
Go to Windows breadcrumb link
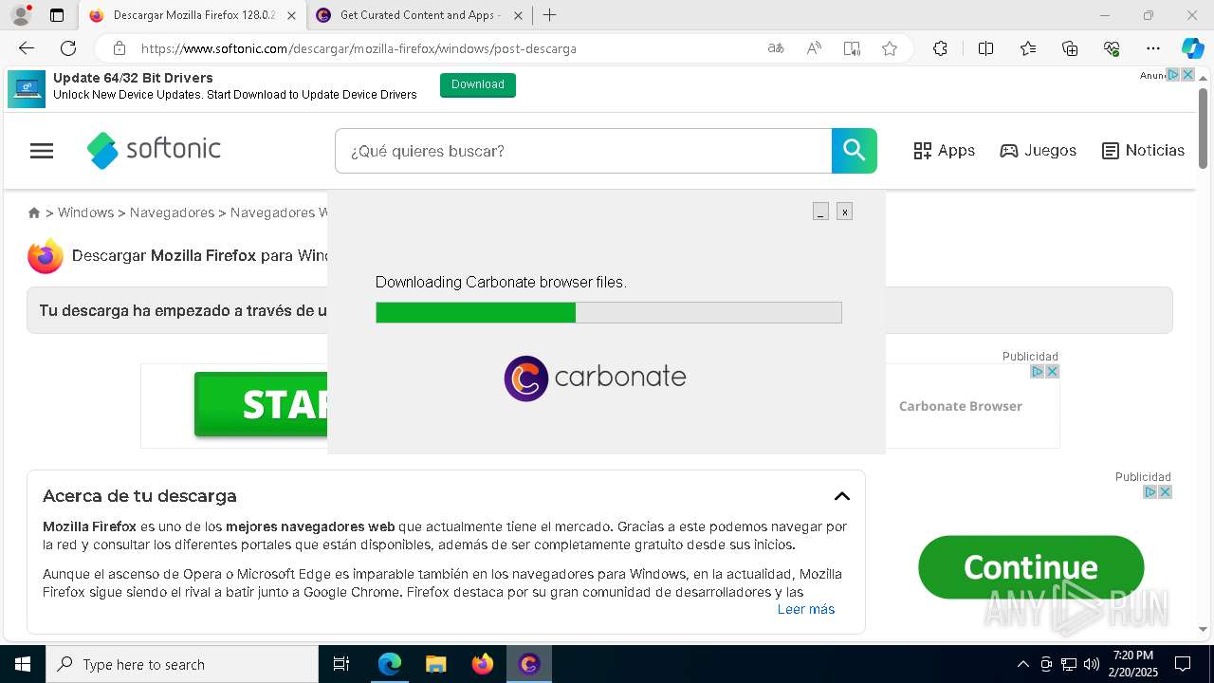[85, 212]
